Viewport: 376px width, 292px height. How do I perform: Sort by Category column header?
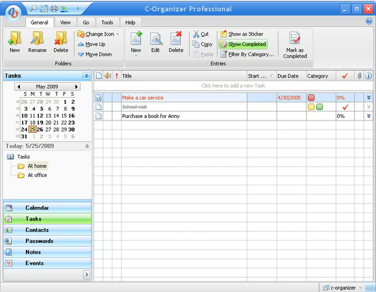click(321, 76)
